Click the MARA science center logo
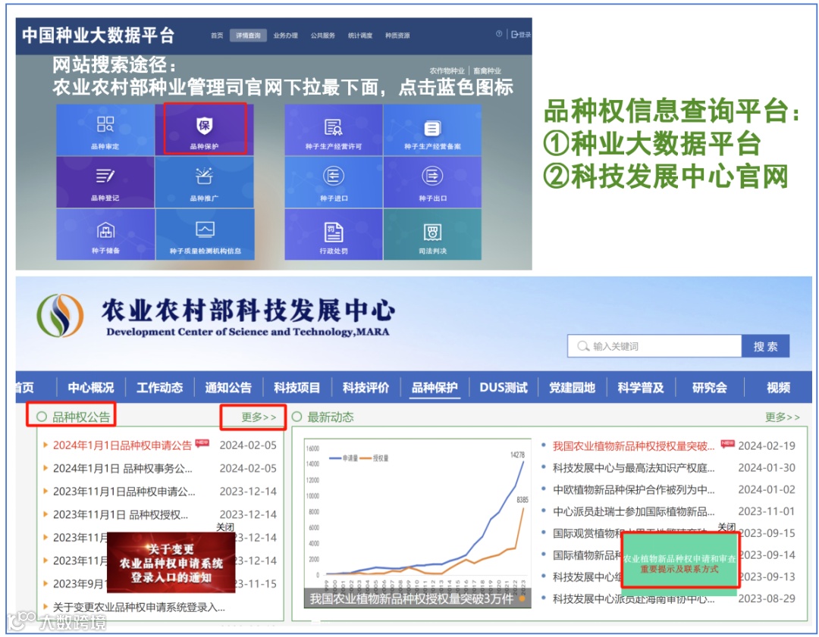The image size is (819, 637). coord(60,316)
